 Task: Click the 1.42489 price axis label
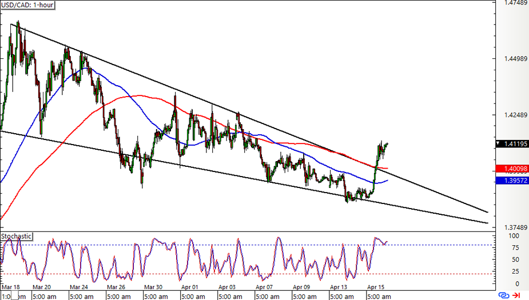click(515, 115)
